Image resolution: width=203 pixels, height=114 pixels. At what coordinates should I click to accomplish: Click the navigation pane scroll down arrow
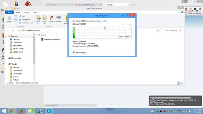[x=34, y=80]
